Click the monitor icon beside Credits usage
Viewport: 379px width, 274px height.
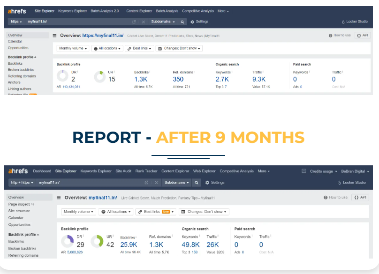304,171
